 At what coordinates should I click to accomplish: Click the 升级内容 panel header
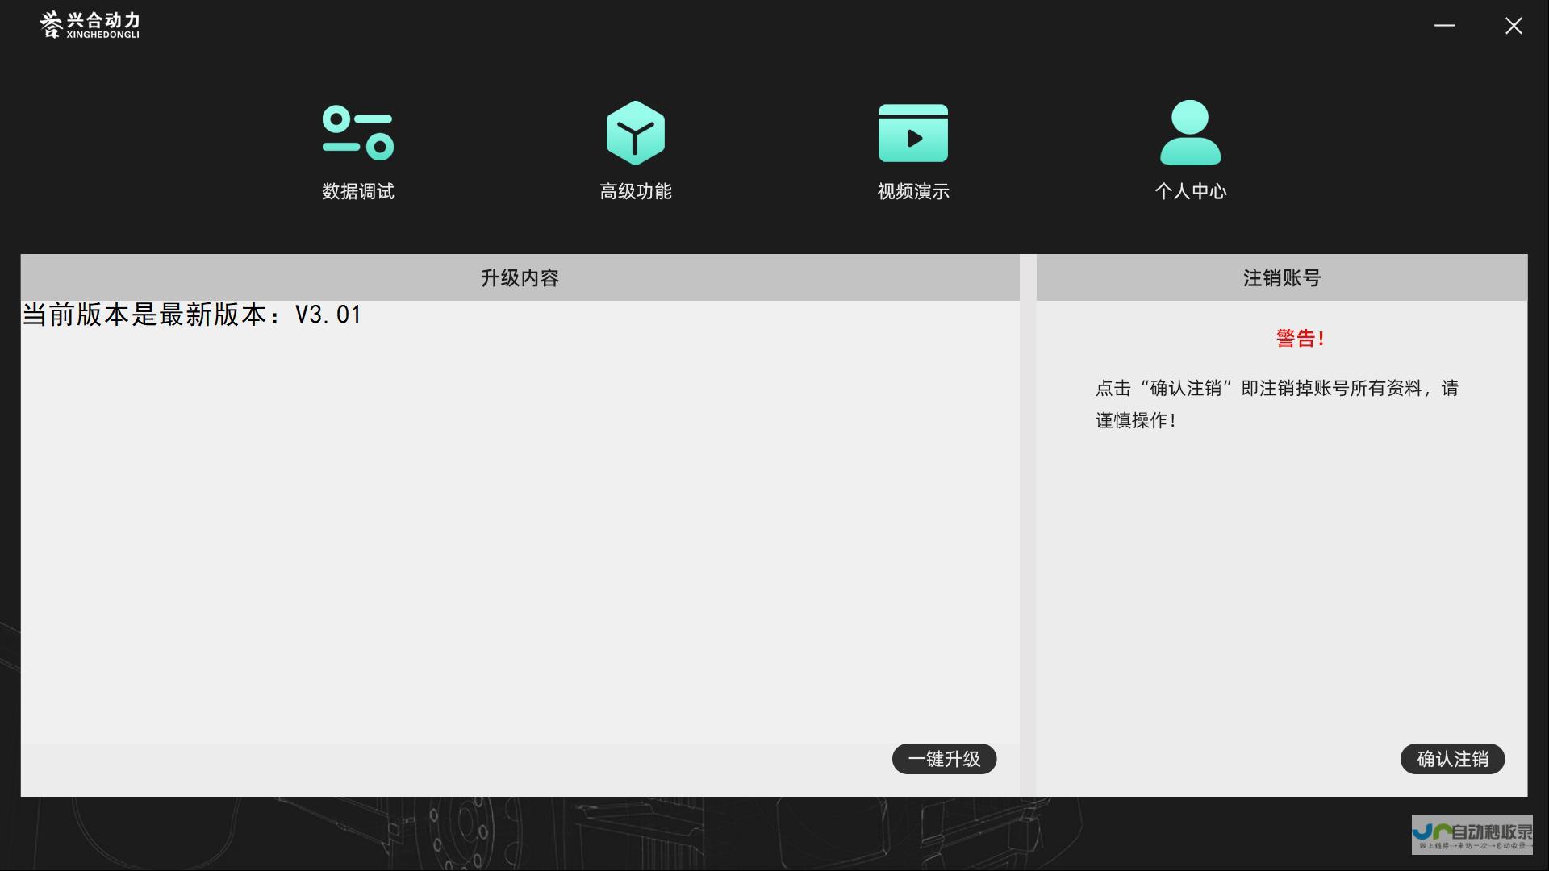pyautogui.click(x=520, y=277)
